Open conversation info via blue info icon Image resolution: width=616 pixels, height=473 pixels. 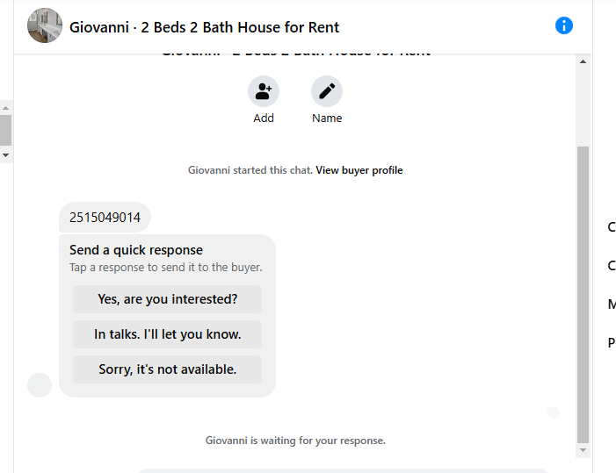pyautogui.click(x=564, y=25)
